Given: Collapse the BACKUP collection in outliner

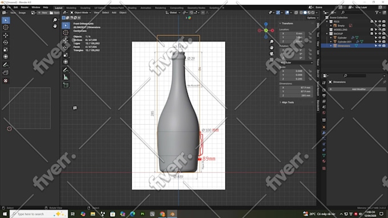Looking at the screenshot, I should pyautogui.click(x=327, y=34).
